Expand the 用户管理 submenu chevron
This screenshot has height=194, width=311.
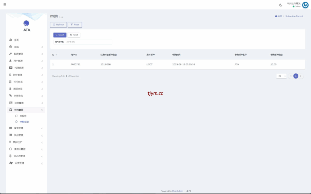point(42,61)
